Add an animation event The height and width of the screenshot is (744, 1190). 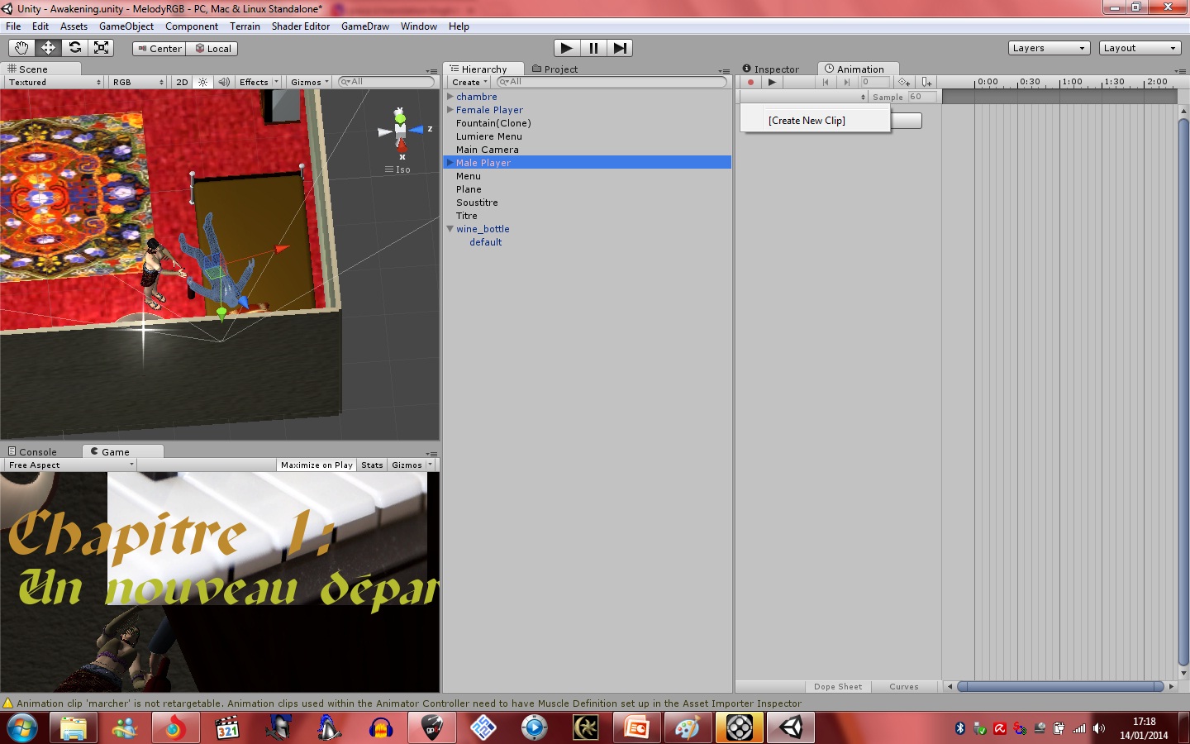click(x=926, y=82)
